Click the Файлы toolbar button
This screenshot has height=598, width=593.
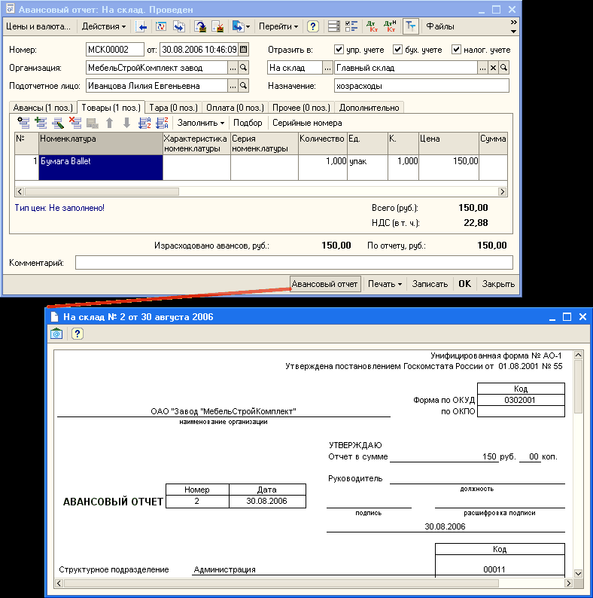439,26
